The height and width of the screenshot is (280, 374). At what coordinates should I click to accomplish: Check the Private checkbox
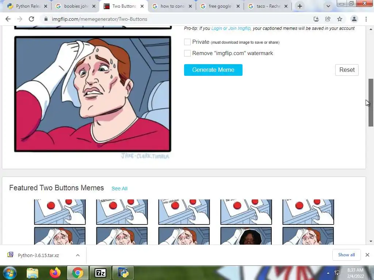point(187,42)
